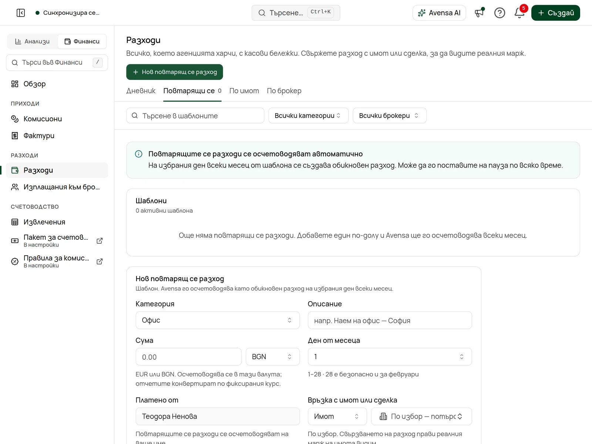Open Обзор in the sidebar
The width and height of the screenshot is (592, 444).
57,84
